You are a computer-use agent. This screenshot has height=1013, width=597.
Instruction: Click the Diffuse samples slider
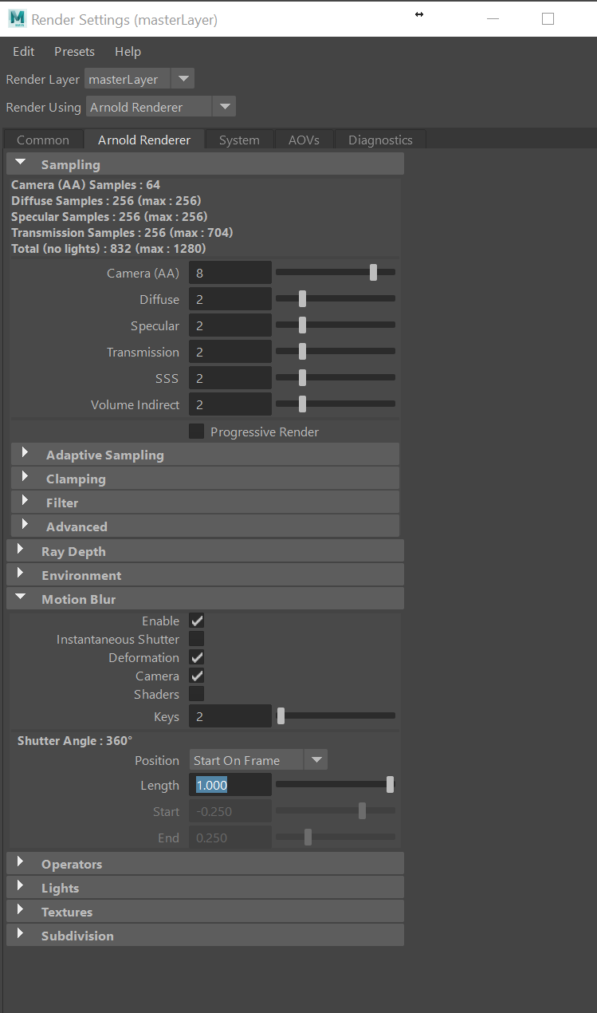pyautogui.click(x=336, y=299)
